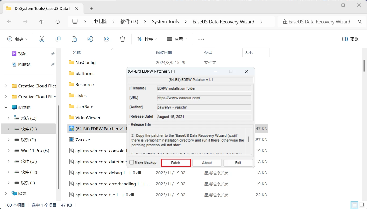Click the Release Info scrollbar thumb
The height and width of the screenshot is (209, 367).
[x=249, y=139]
